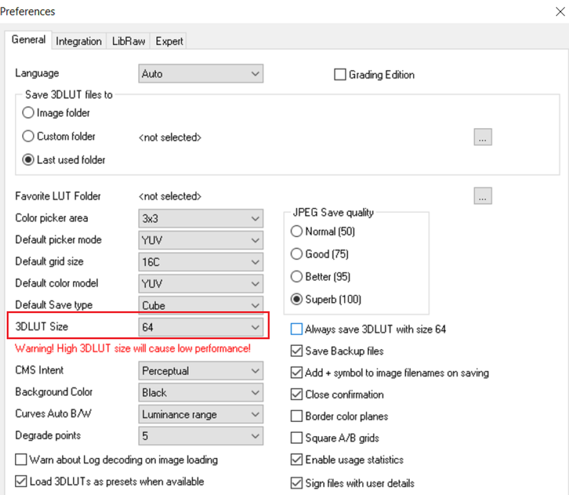Click the browse button for Custom folder
569x495 pixels.
coord(483,137)
